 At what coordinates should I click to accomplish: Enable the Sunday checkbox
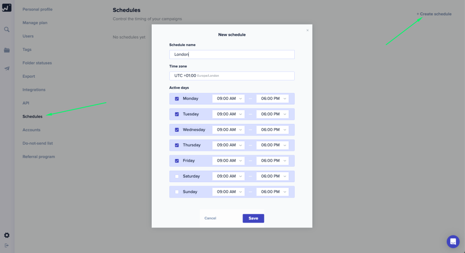pyautogui.click(x=177, y=192)
